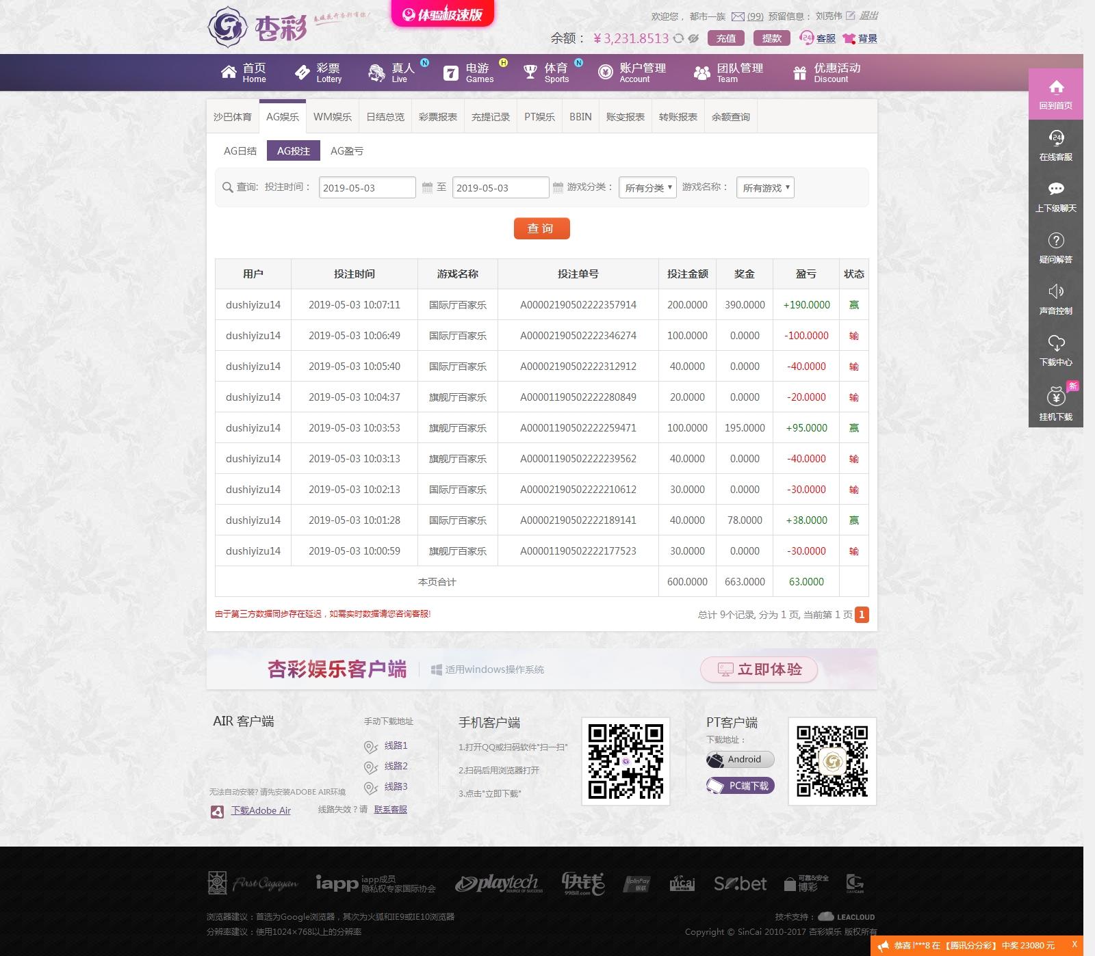Click the 线路3 location pin icon
Viewport: 1095px width, 956px height.
click(370, 788)
